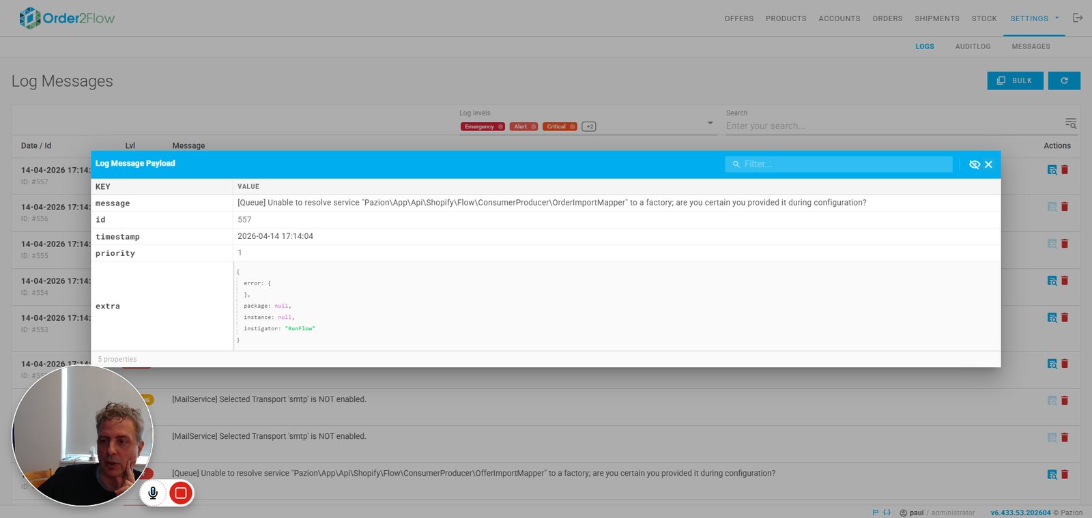Click the curly braces icon in the footer
This screenshot has width=1092, height=518.
887,513
